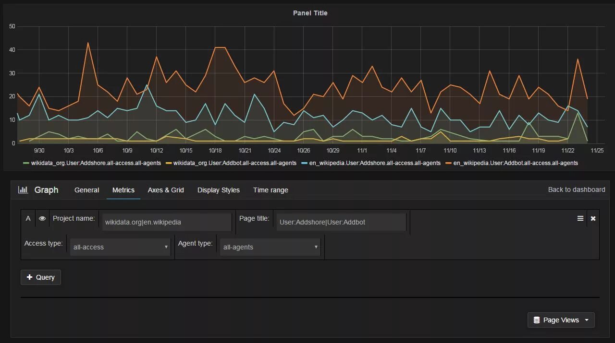Click the Graph panel bar-chart icon
The height and width of the screenshot is (343, 615).
click(23, 189)
